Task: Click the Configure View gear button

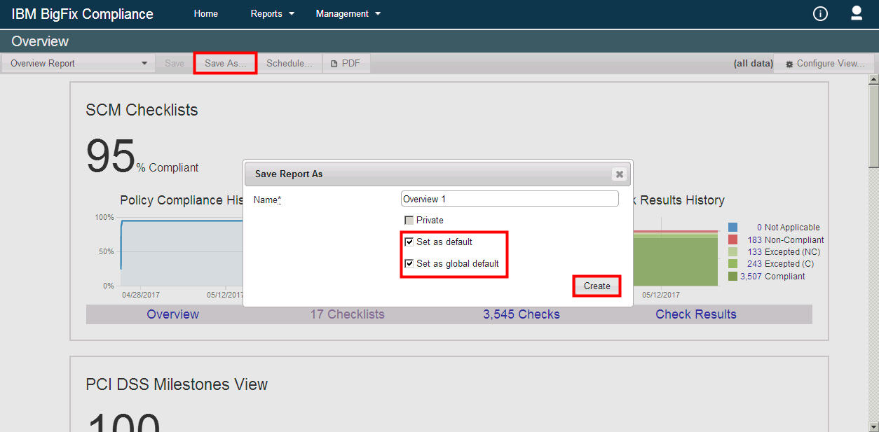Action: click(826, 63)
